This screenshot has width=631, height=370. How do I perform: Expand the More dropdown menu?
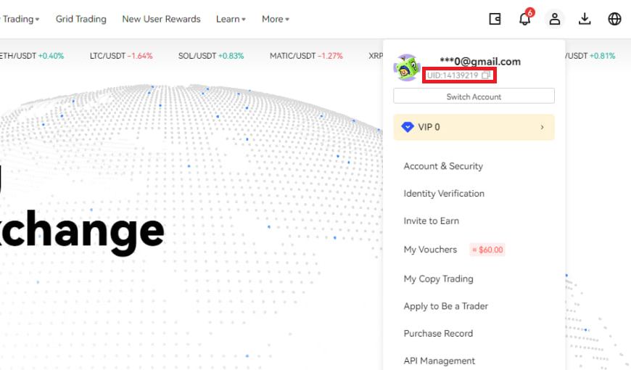coord(276,19)
